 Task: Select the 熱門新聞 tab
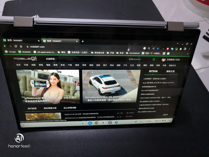(32, 108)
